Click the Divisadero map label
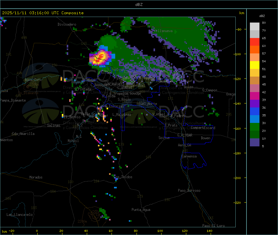This screenshot has width=278, height=235. tap(67, 24)
